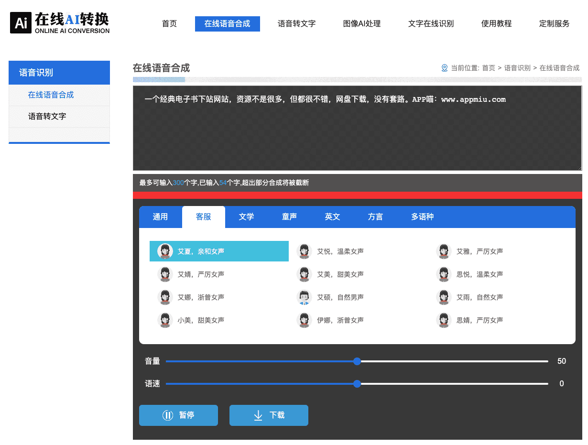Screen dimensions: 588x445
Task: Click the 艾娜 voice avatar icon
Action: coord(165,297)
